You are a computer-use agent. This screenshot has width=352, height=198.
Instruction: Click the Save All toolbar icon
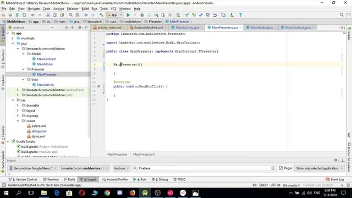click(x=10, y=15)
